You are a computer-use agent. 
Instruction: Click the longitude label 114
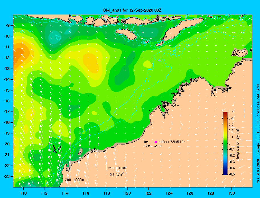pyautogui.click(x=65, y=193)
